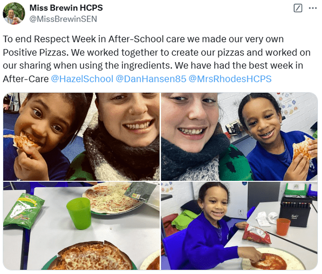
Task: Click the @MissBrewinSEN handle
Action: click(63, 19)
